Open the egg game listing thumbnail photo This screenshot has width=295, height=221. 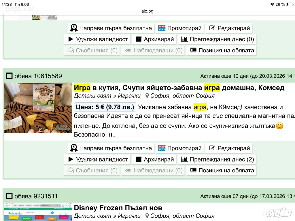pos(38,108)
